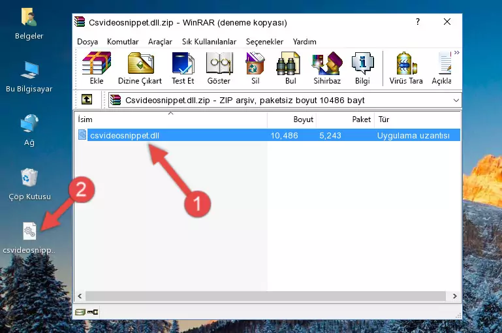Open the Bilgi info icon
This screenshot has height=333, width=502.
pyautogui.click(x=362, y=68)
